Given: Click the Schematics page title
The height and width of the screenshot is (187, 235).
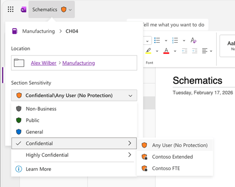Looking at the screenshot, I should [x=197, y=80].
